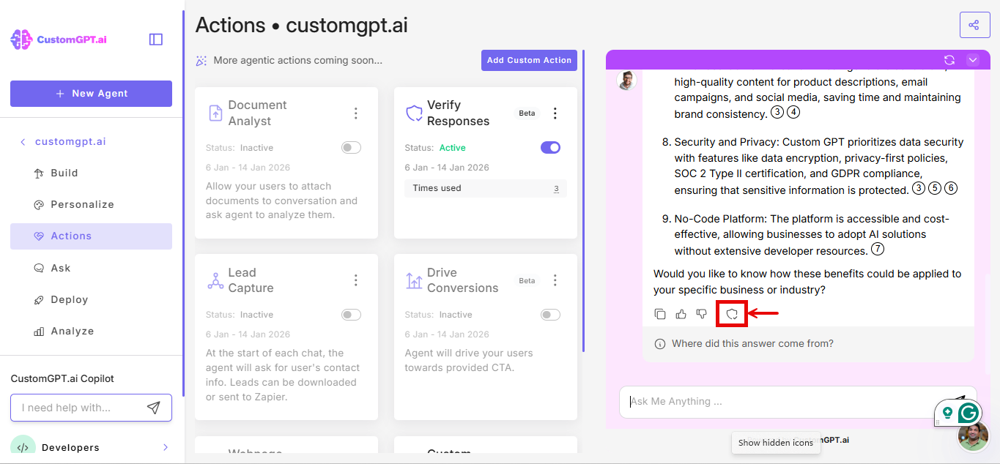
Task: Click the verify response shield icon
Action: [731, 314]
